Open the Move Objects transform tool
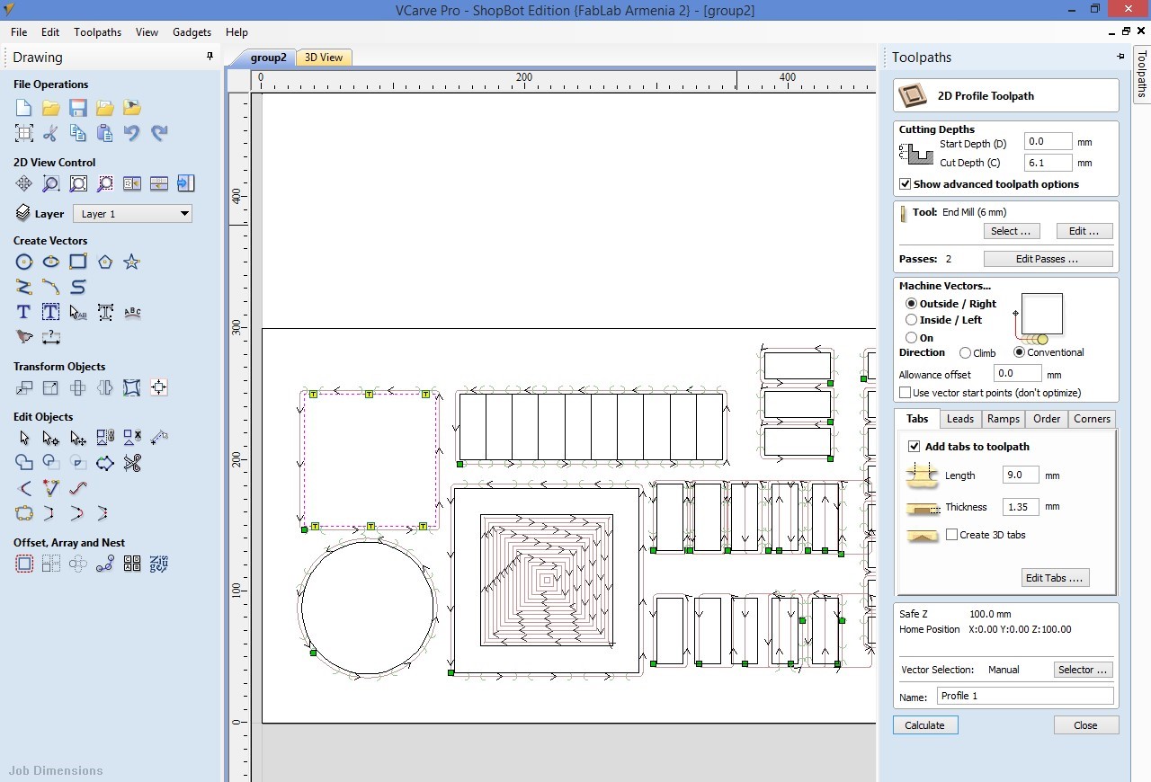 coord(24,387)
